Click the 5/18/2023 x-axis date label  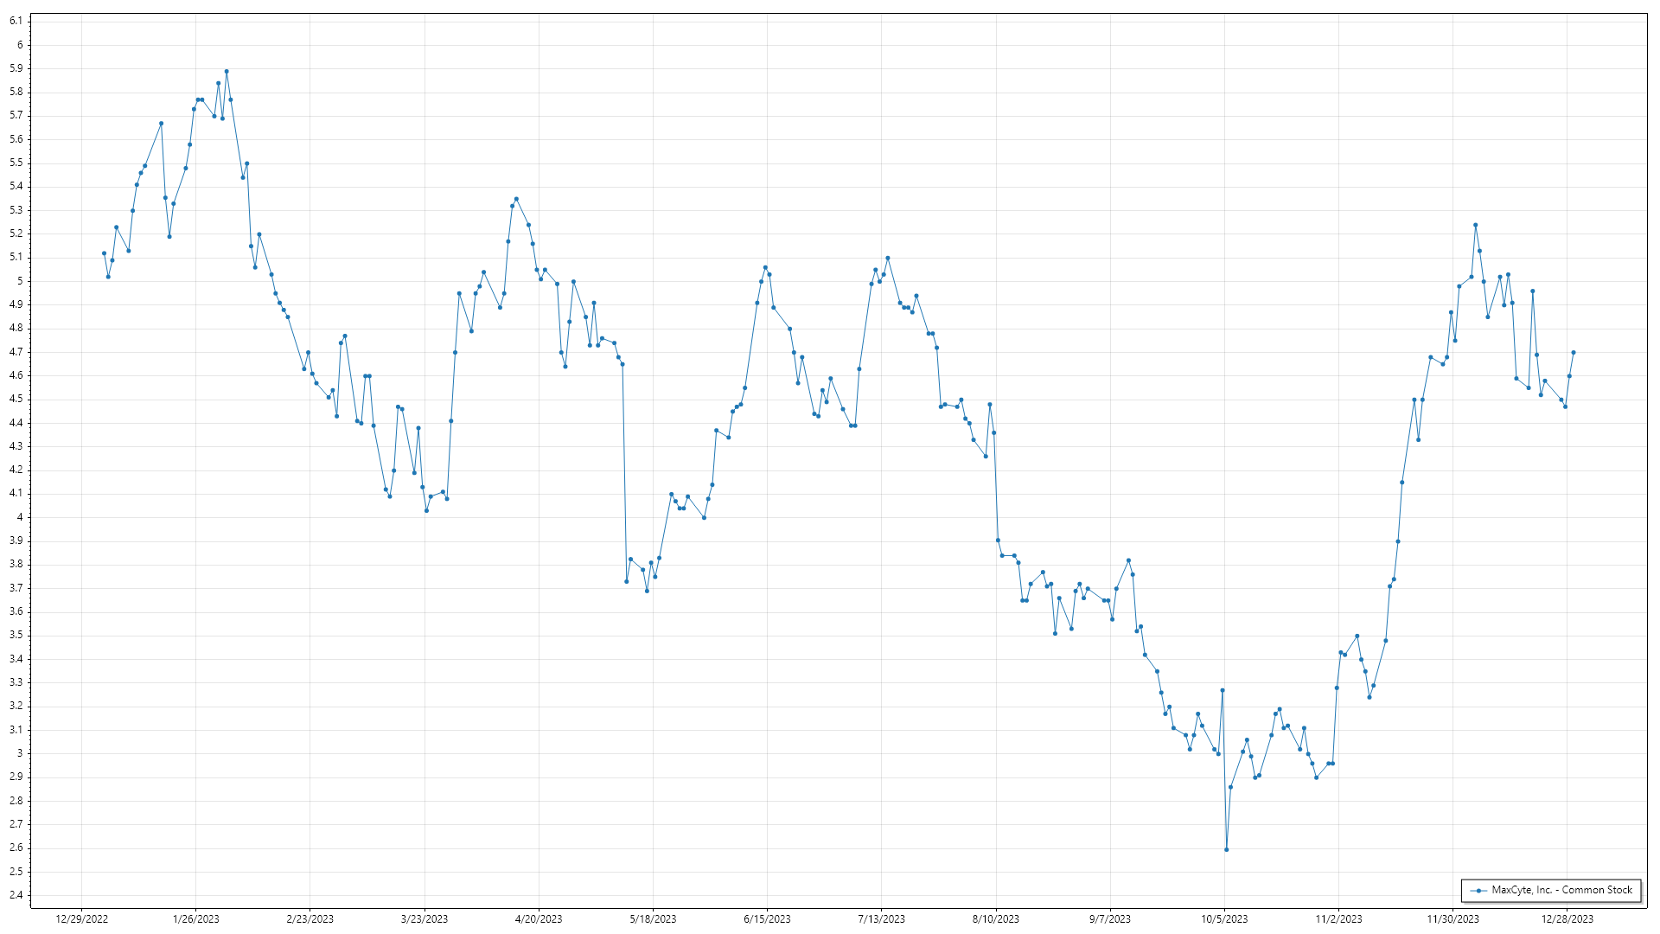coord(653,919)
